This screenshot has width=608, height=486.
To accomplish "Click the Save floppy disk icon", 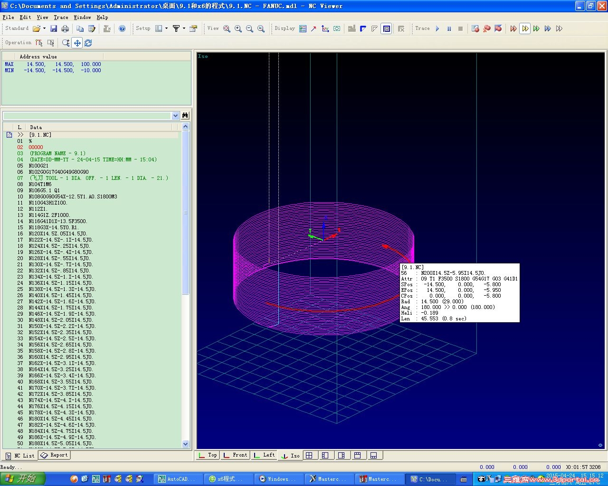I will point(54,28).
